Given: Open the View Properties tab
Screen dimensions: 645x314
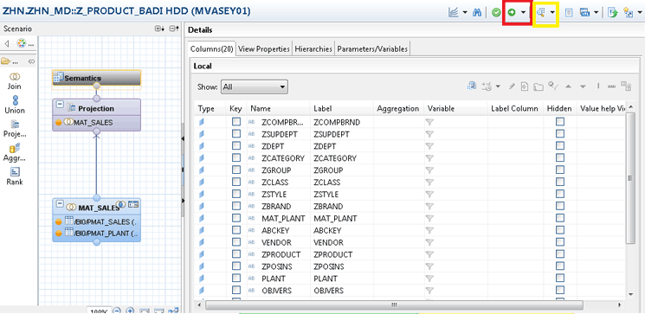Looking at the screenshot, I should click(264, 49).
